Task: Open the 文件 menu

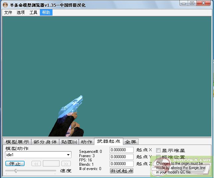Action: (x=8, y=13)
